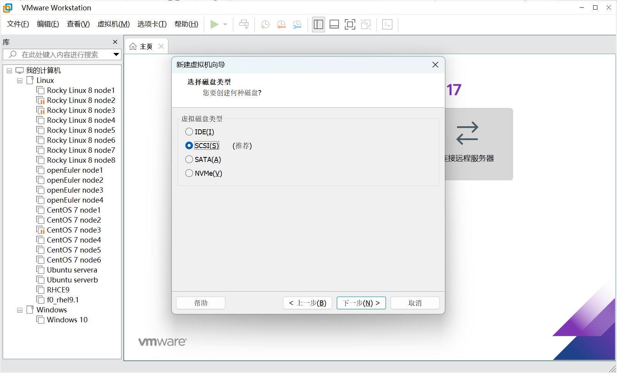Select Ubuntu serverb in library

pos(72,280)
